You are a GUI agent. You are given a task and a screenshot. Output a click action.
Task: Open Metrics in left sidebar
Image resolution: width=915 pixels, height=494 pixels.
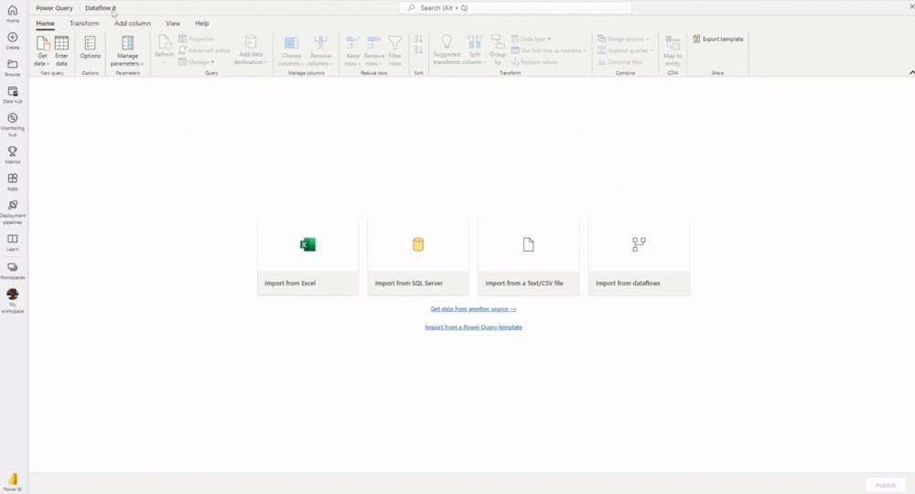point(12,156)
